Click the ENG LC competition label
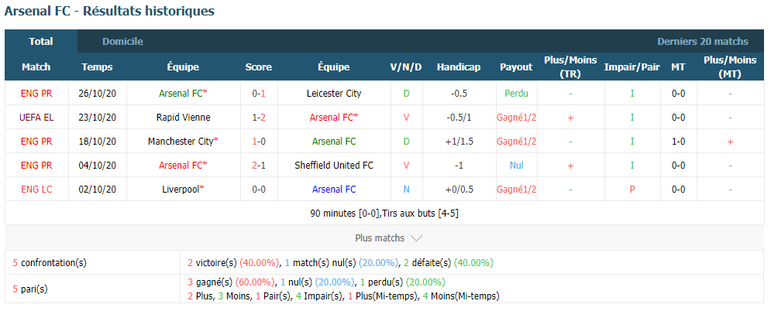The height and width of the screenshot is (311, 771). [x=36, y=190]
